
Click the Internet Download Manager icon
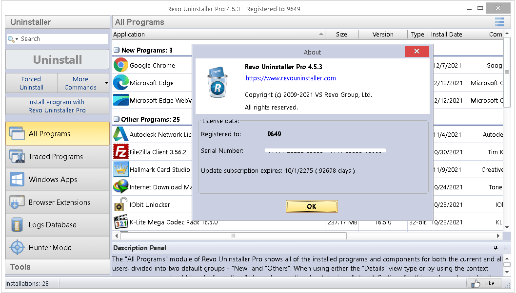click(121, 186)
